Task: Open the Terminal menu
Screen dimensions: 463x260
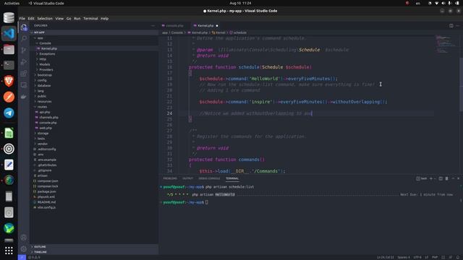Action: 90,19
